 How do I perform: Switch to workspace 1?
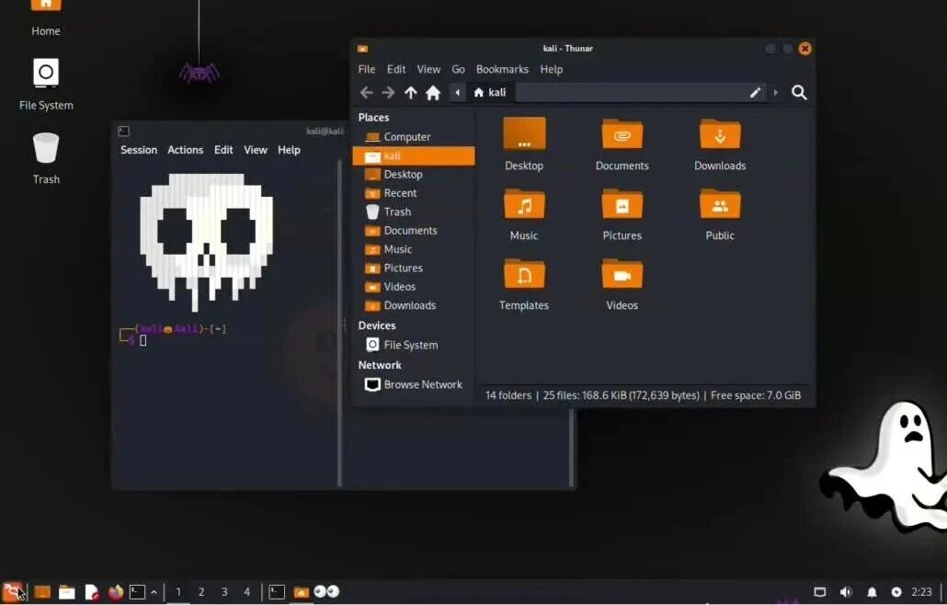click(x=178, y=592)
